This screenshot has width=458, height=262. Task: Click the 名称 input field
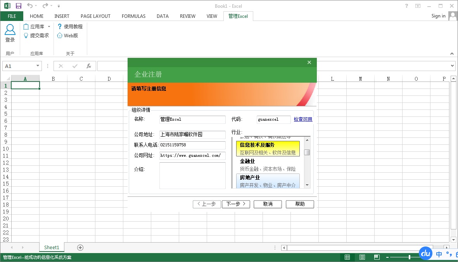click(x=192, y=119)
